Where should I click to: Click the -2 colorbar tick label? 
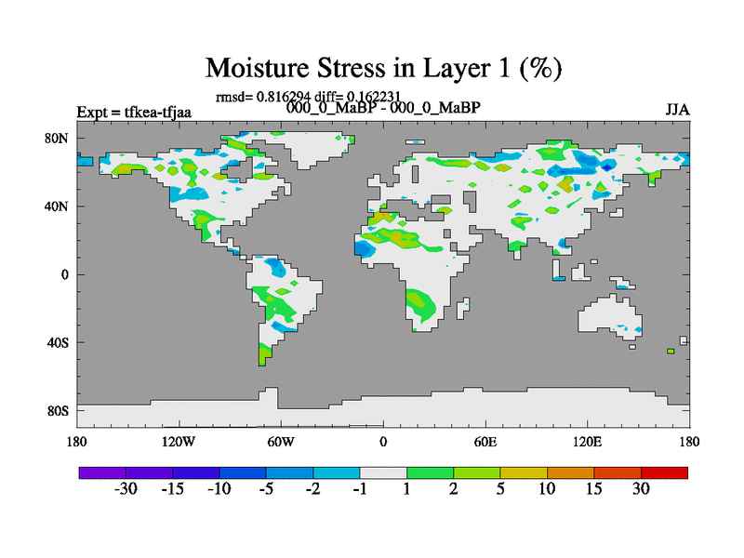pyautogui.click(x=313, y=489)
